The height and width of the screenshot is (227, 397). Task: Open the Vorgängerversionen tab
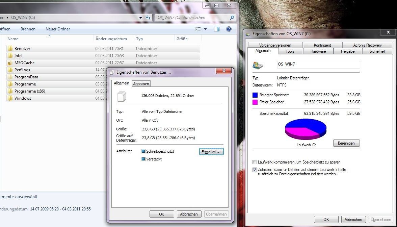(x=275, y=45)
